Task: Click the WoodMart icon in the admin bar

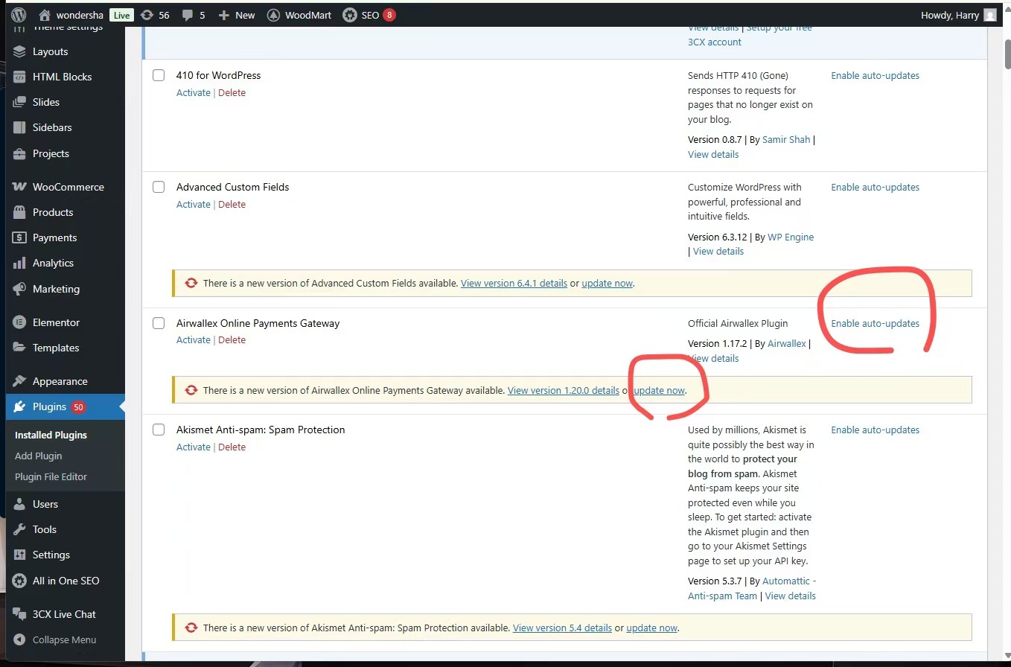Action: (x=274, y=15)
